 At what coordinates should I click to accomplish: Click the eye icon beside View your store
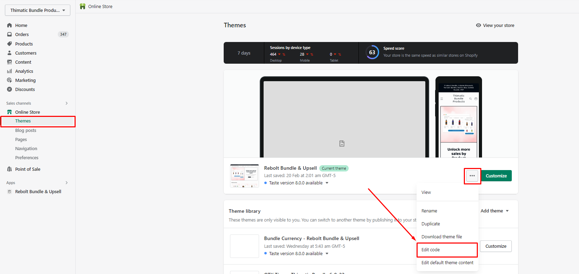[x=479, y=25]
